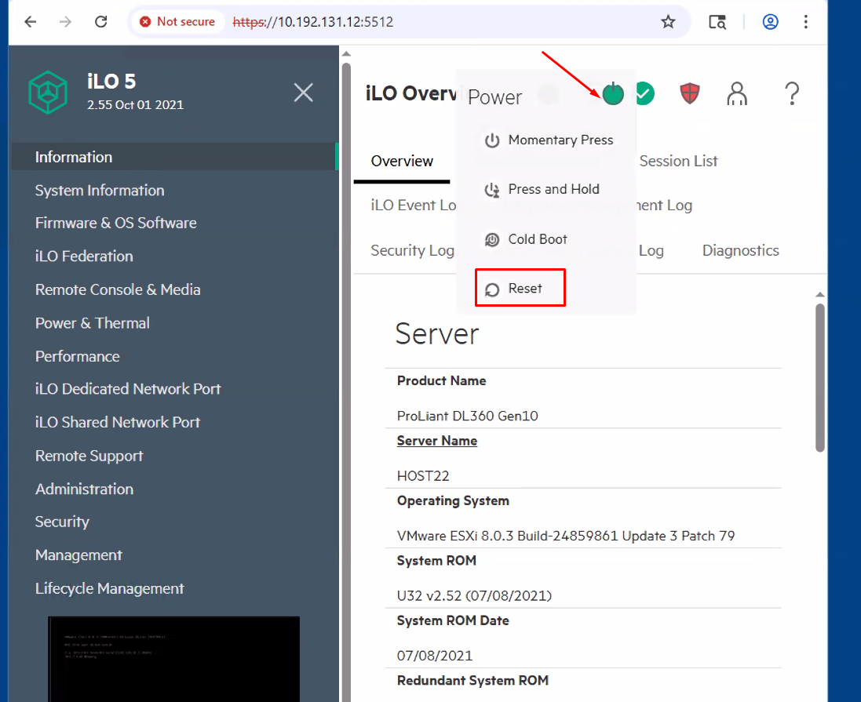Click the iLO 5 hexagon logo
Screen dimensions: 861x702
(x=49, y=93)
